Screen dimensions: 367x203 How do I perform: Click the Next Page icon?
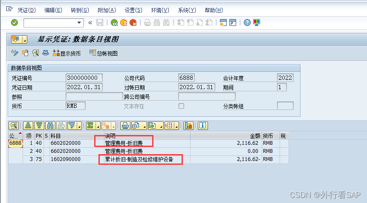(x=199, y=23)
